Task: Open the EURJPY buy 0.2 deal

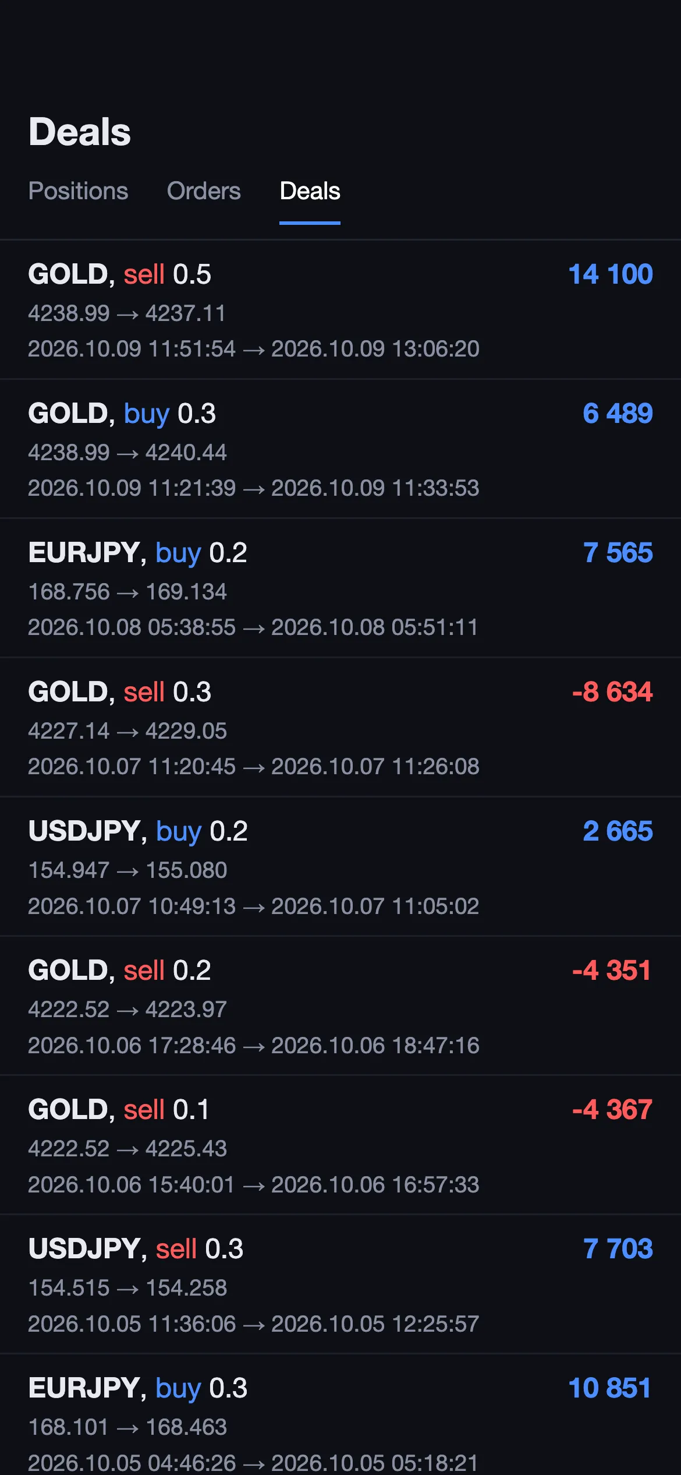Action: (x=340, y=588)
